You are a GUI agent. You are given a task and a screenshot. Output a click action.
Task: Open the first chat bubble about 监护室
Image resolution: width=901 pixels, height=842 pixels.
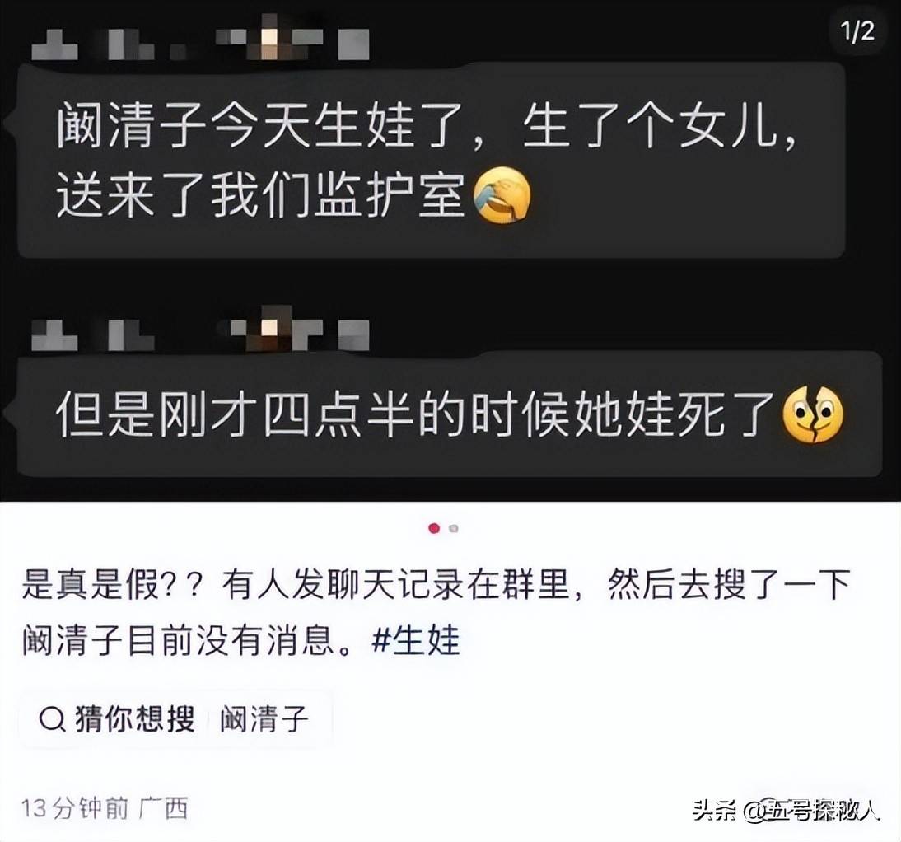[432, 161]
